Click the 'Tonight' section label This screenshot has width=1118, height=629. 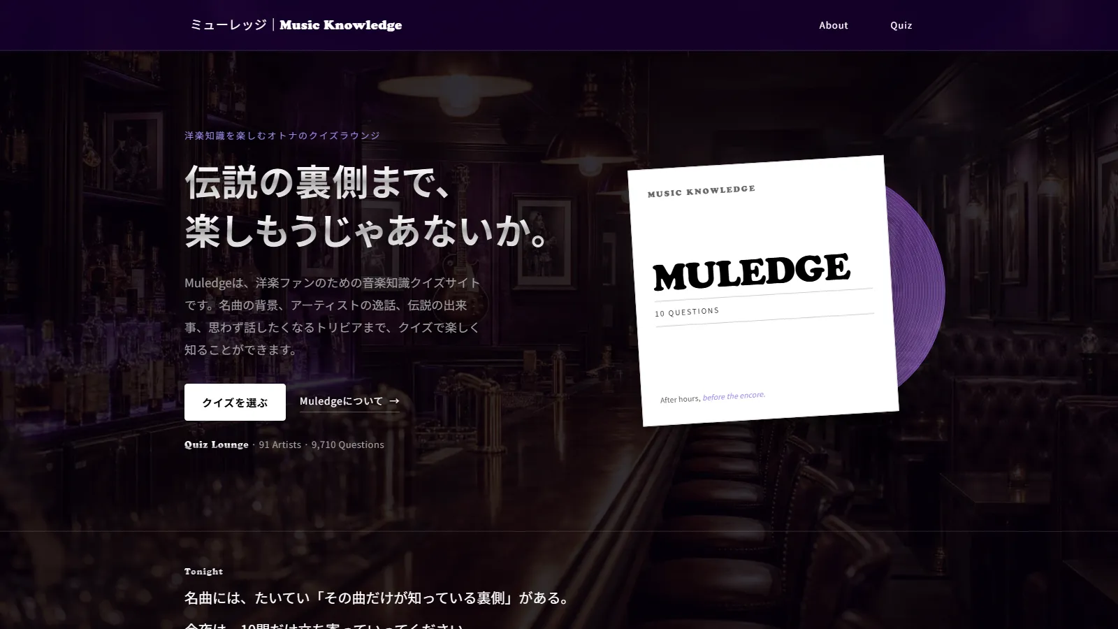203,571
